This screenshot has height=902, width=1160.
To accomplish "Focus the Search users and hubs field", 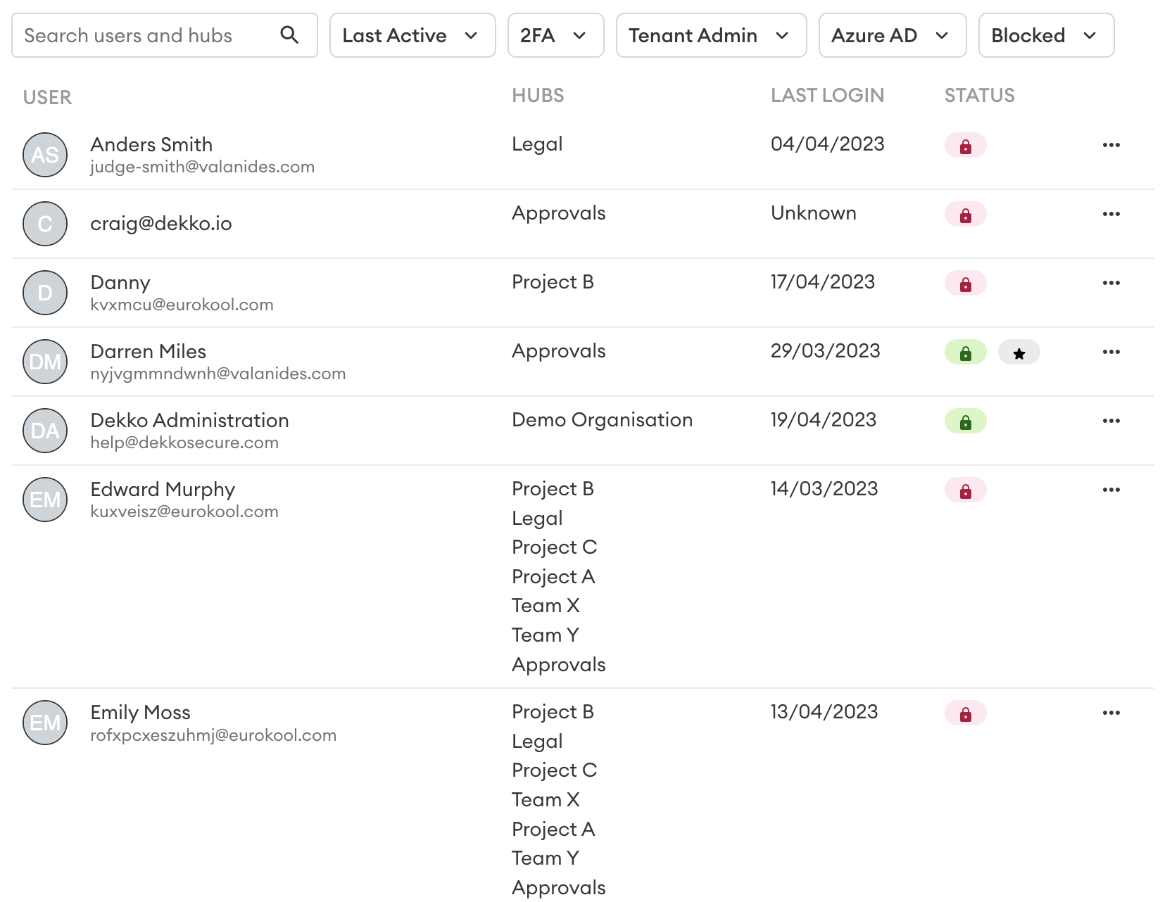I will tap(165, 35).
